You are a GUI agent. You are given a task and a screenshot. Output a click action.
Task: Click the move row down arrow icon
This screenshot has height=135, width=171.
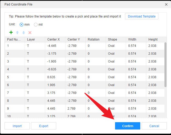24,33
